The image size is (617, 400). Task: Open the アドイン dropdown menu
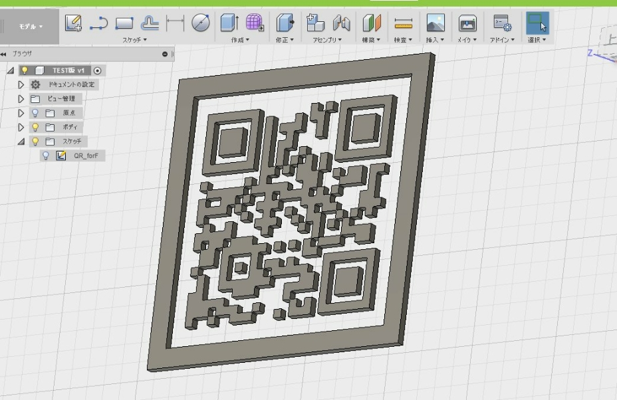[x=502, y=40]
